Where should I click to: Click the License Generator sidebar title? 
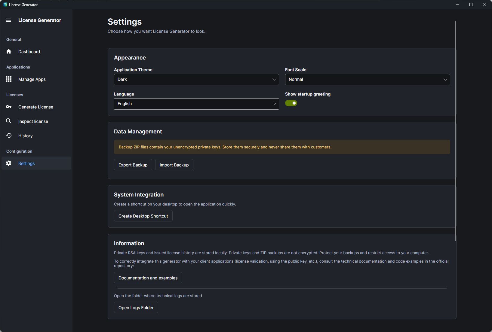(x=40, y=20)
